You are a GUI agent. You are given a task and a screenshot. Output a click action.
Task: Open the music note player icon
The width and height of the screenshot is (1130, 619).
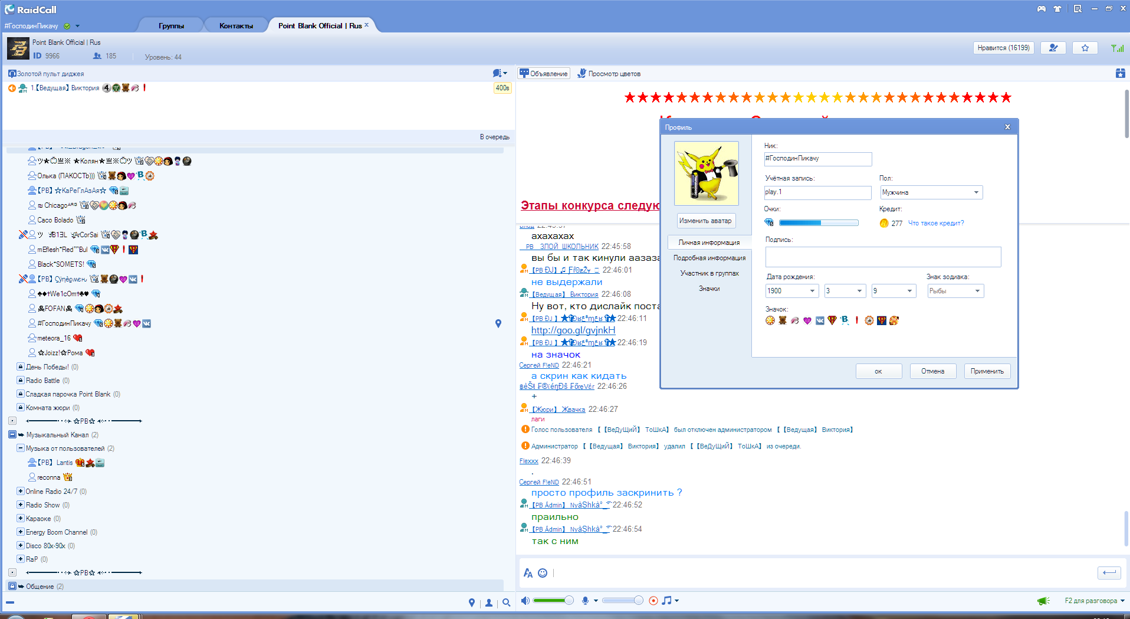[666, 601]
